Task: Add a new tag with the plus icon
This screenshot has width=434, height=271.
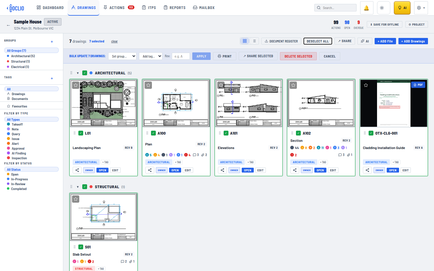Action: (52, 79)
